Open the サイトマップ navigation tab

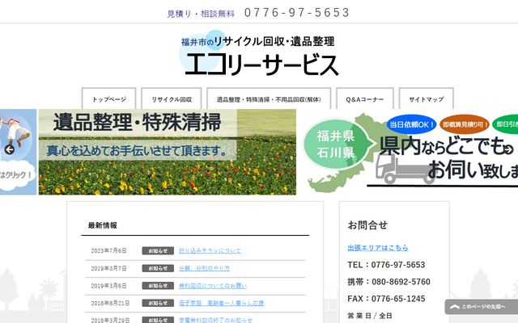click(427, 99)
